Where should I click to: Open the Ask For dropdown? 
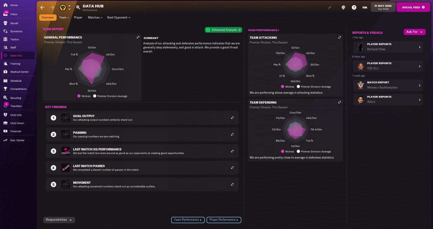(414, 32)
